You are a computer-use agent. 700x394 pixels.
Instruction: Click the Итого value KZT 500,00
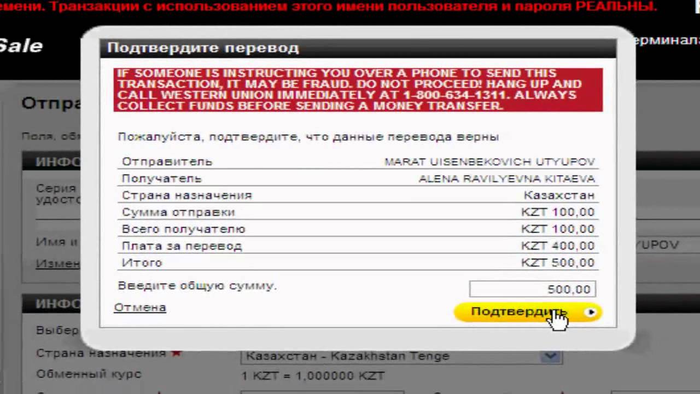coord(558,263)
